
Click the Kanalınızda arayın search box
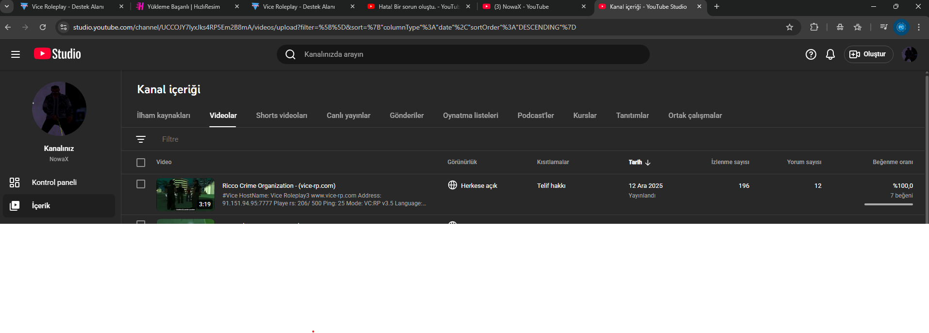click(x=463, y=54)
